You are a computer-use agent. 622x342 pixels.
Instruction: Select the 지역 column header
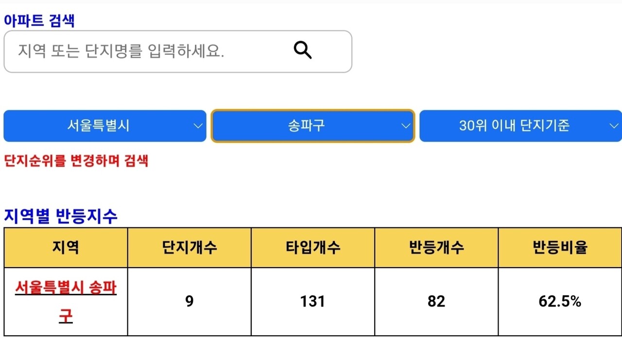[65, 247]
